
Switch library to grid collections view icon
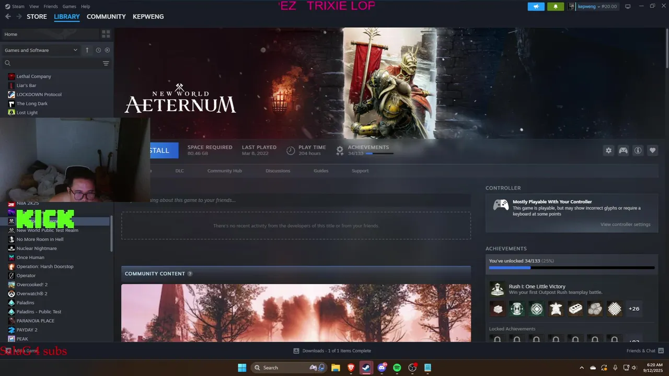(x=106, y=34)
